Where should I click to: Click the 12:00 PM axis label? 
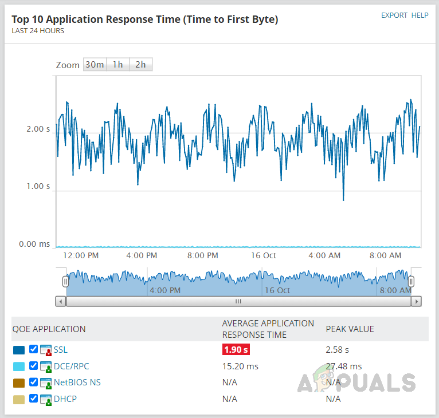(81, 255)
